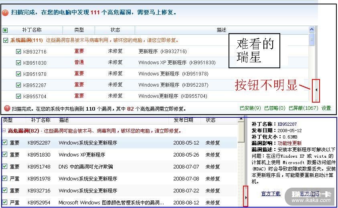This screenshot has width=338, height=208.
Task: Click the upper list scrollbar thumb
Action: point(312,39)
